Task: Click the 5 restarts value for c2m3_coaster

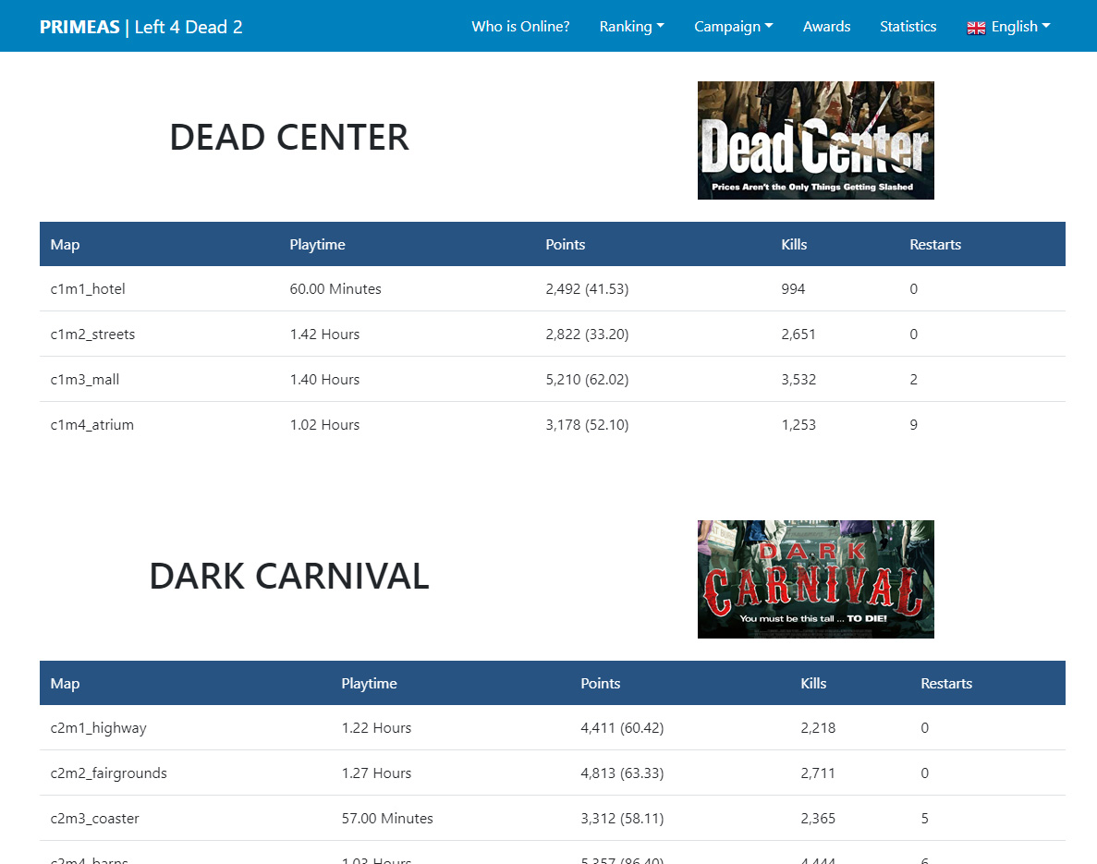Action: point(925,818)
